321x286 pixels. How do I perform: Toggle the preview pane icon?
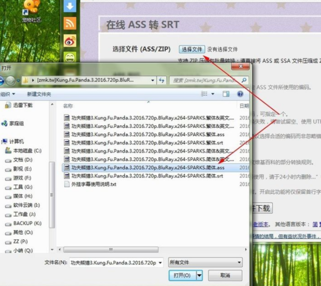click(x=226, y=94)
